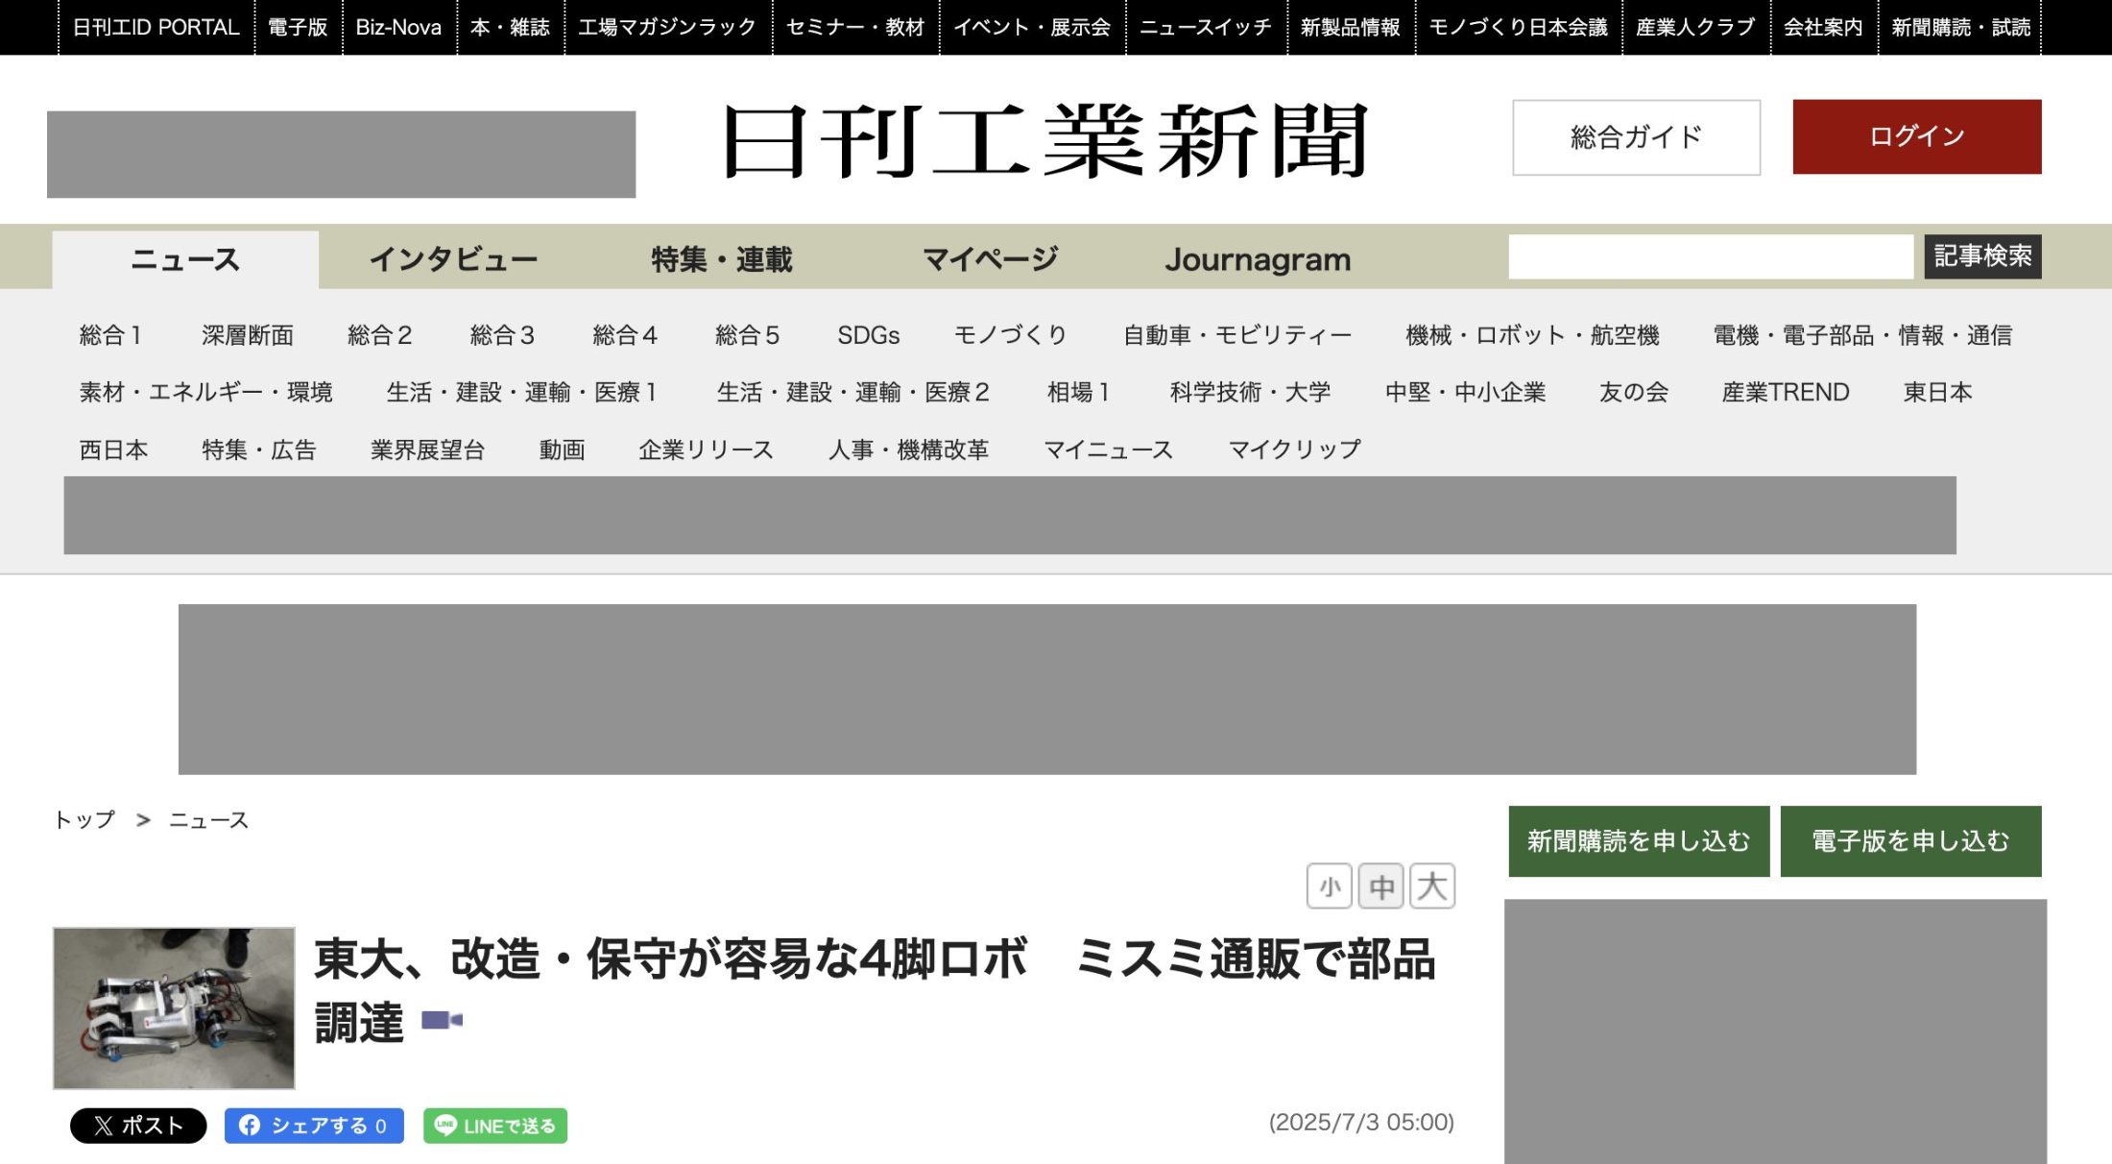Set font size to small (小)
This screenshot has width=2112, height=1164.
1329,885
